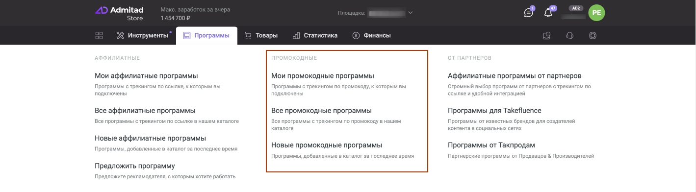Contact support via the headset icon
The width and height of the screenshot is (696, 192).
point(570,35)
